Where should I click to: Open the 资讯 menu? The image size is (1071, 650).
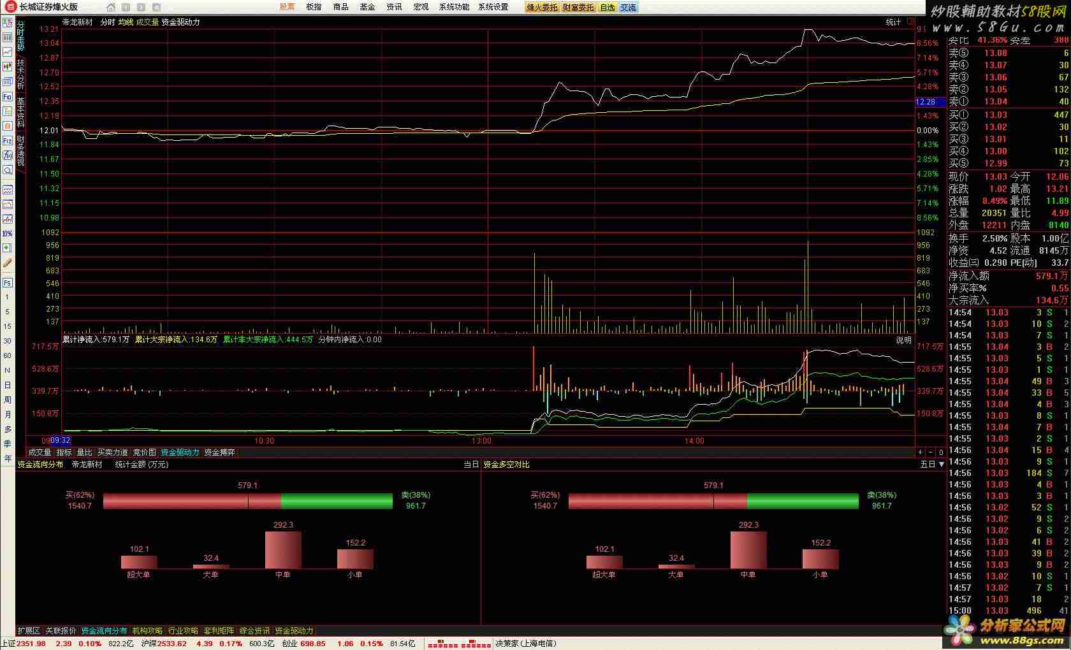click(x=394, y=7)
